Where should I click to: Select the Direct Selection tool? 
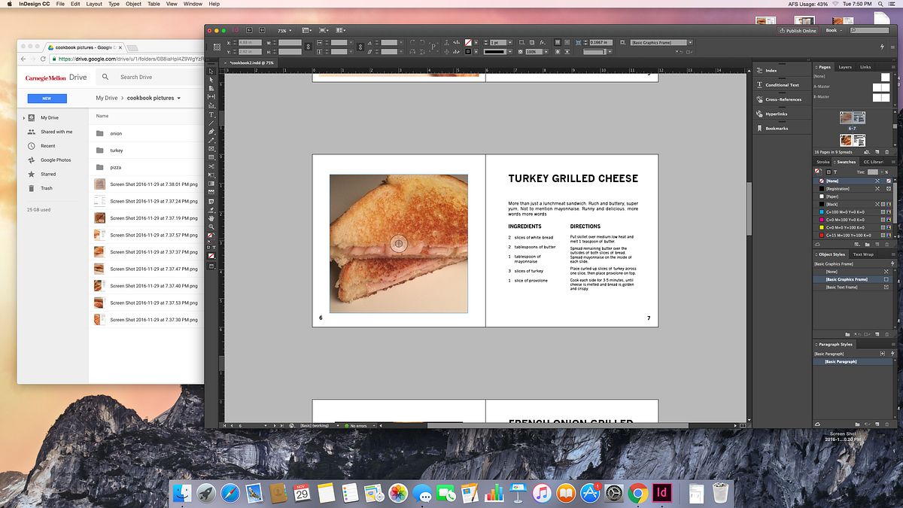click(x=211, y=80)
